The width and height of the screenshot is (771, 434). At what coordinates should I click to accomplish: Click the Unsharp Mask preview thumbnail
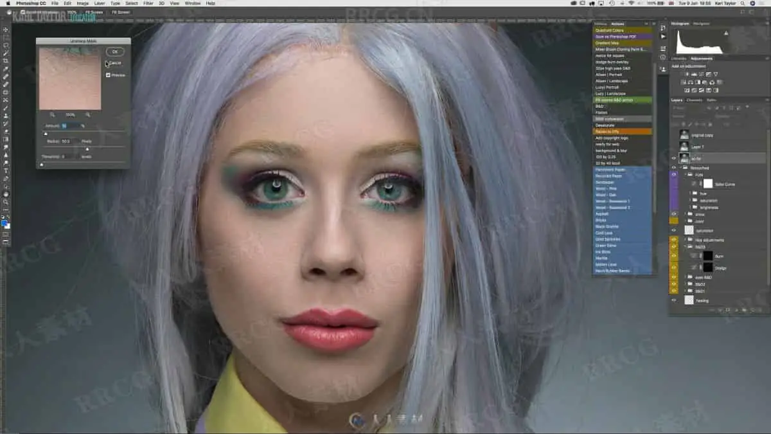tap(69, 78)
